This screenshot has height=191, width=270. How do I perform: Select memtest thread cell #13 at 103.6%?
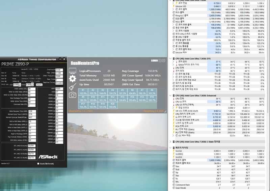pyautogui.click(x=123, y=99)
